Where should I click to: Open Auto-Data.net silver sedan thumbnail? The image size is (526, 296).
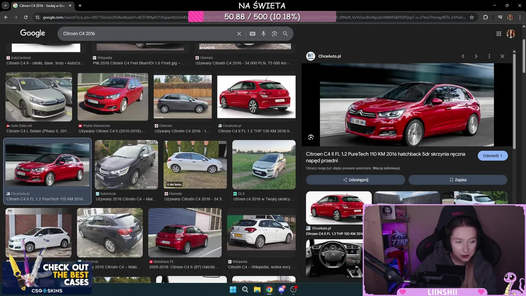39,97
